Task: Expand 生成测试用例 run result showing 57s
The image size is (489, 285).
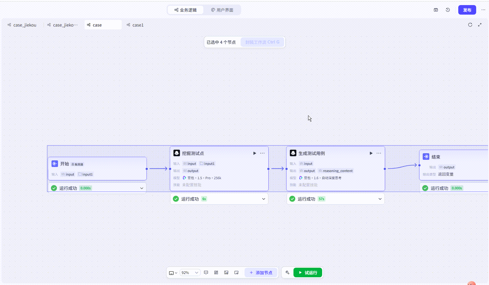Action: [380, 199]
